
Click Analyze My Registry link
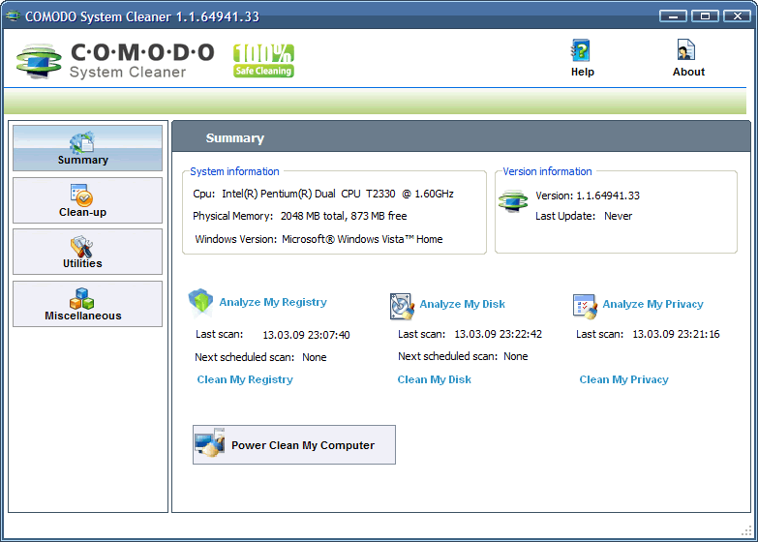273,302
